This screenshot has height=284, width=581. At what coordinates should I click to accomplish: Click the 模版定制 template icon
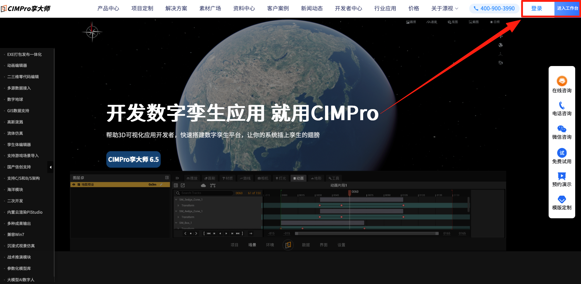pos(562,200)
